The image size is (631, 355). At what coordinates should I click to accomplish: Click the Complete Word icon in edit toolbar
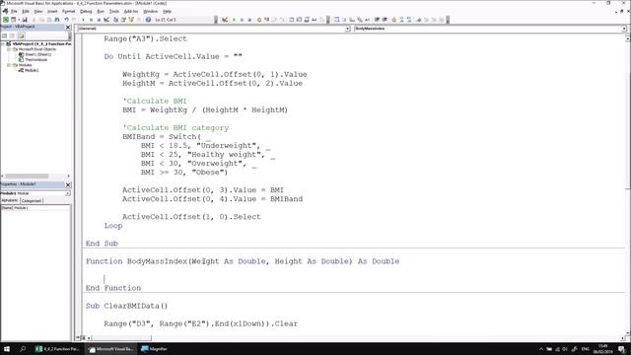[x=368, y=20]
